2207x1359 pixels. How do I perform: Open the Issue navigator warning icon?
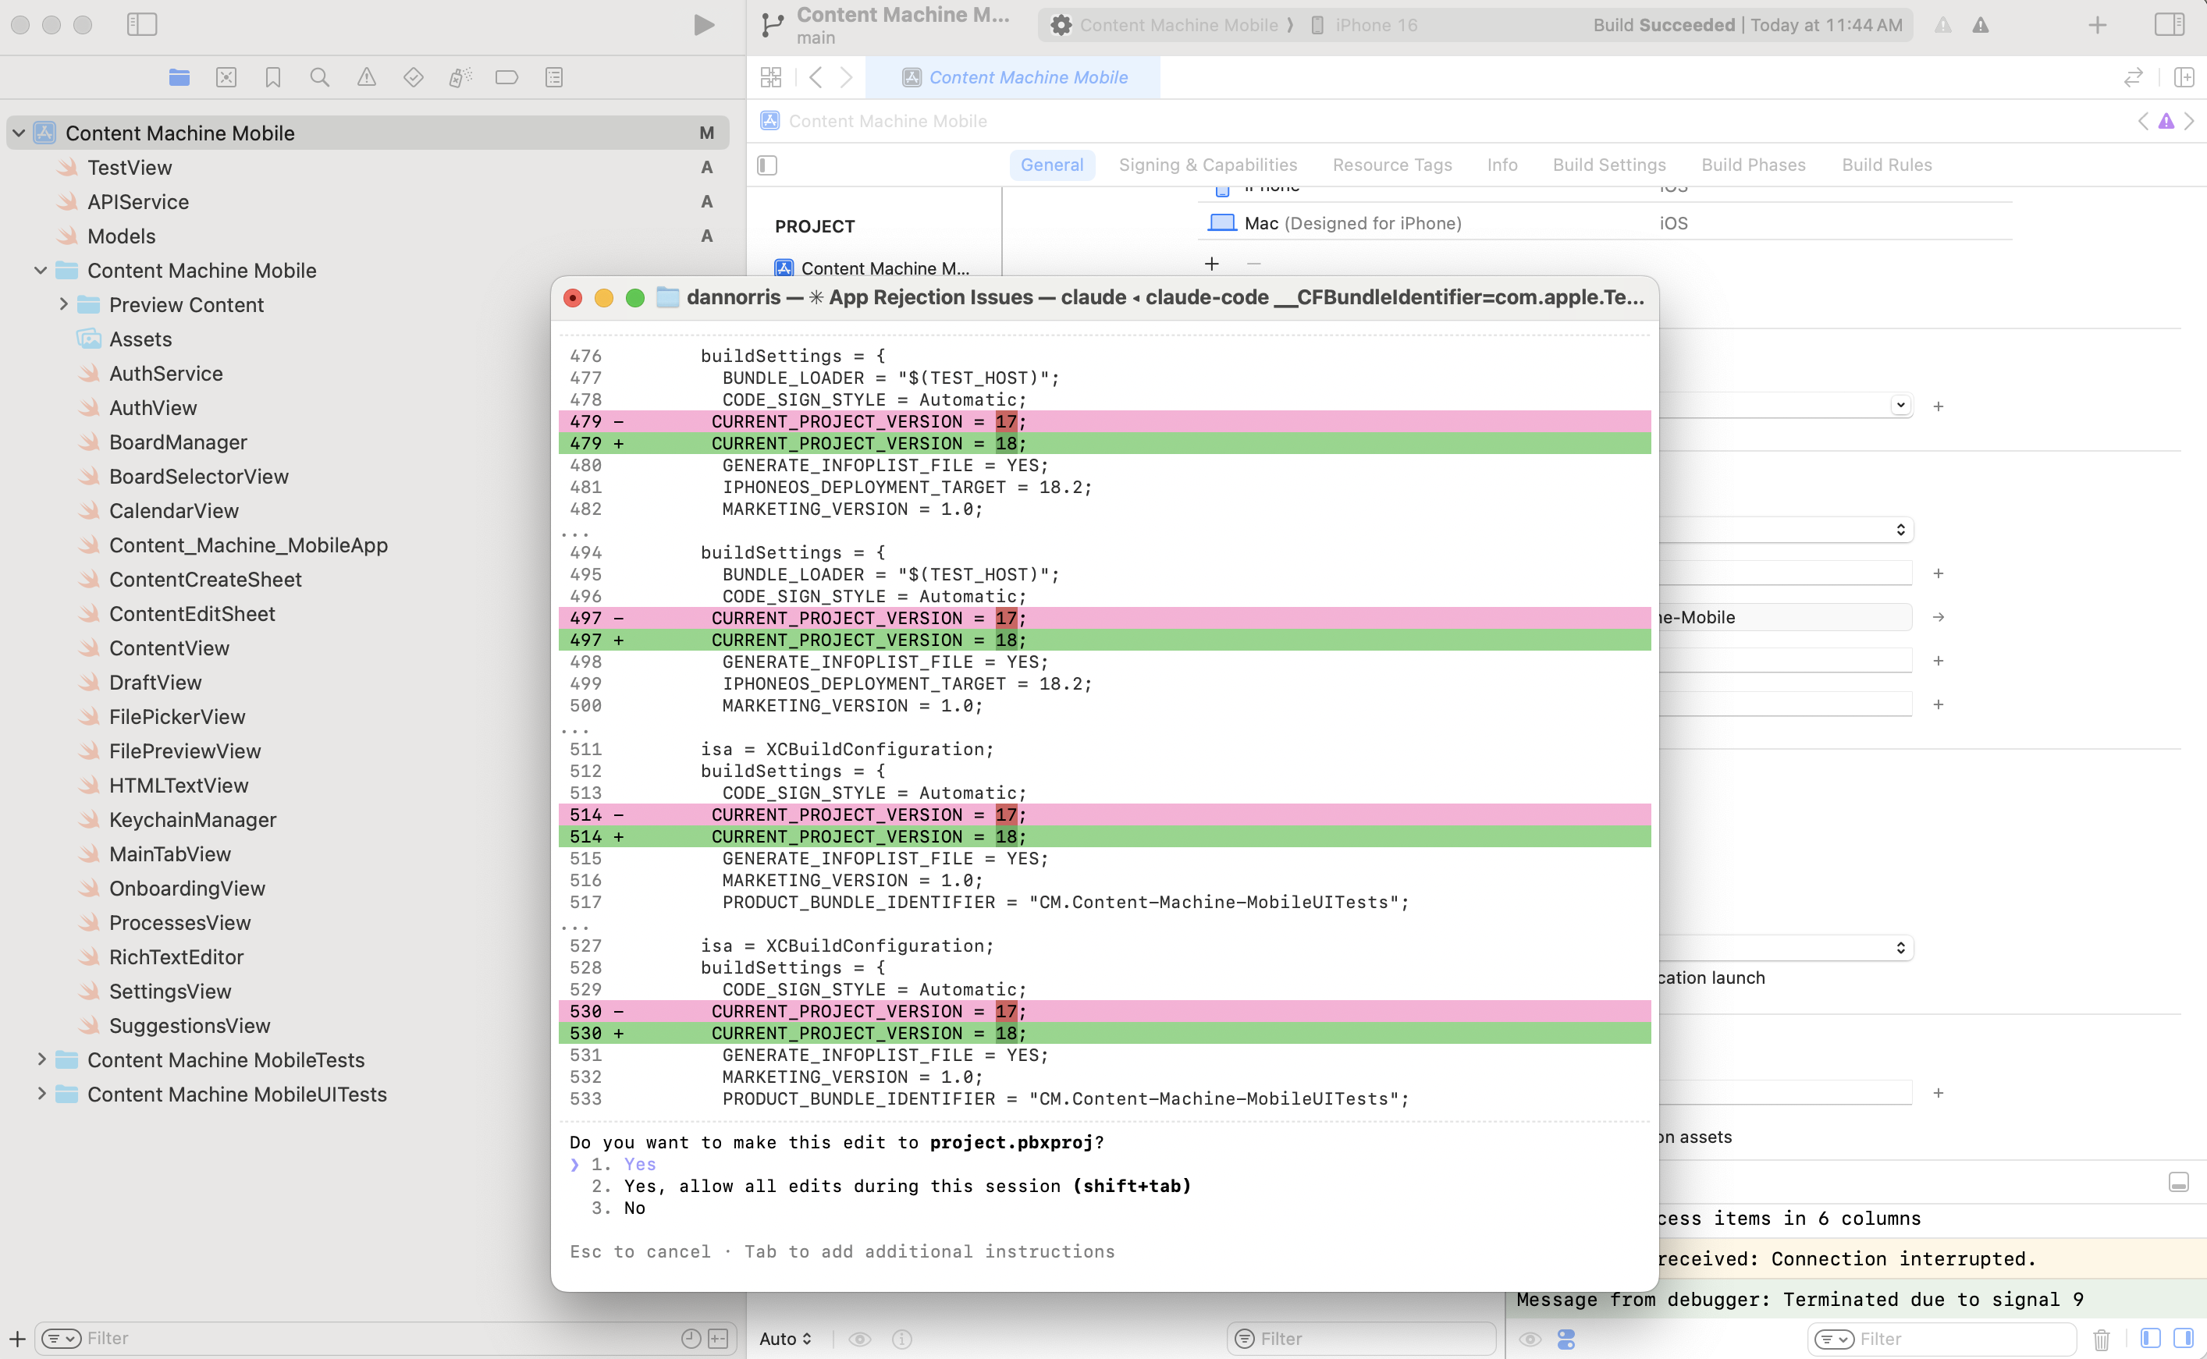point(366,77)
